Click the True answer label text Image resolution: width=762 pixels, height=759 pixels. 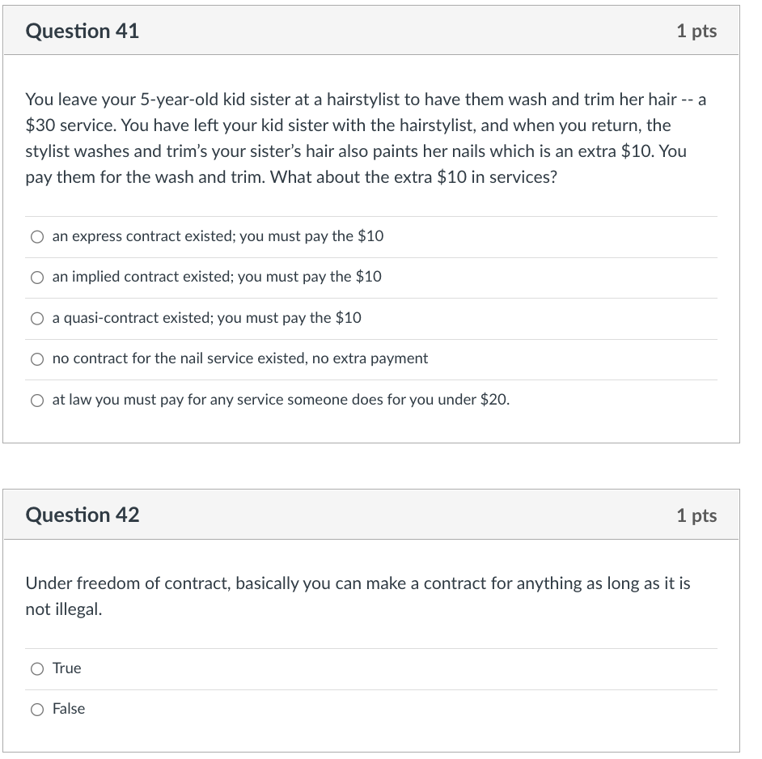coord(66,668)
